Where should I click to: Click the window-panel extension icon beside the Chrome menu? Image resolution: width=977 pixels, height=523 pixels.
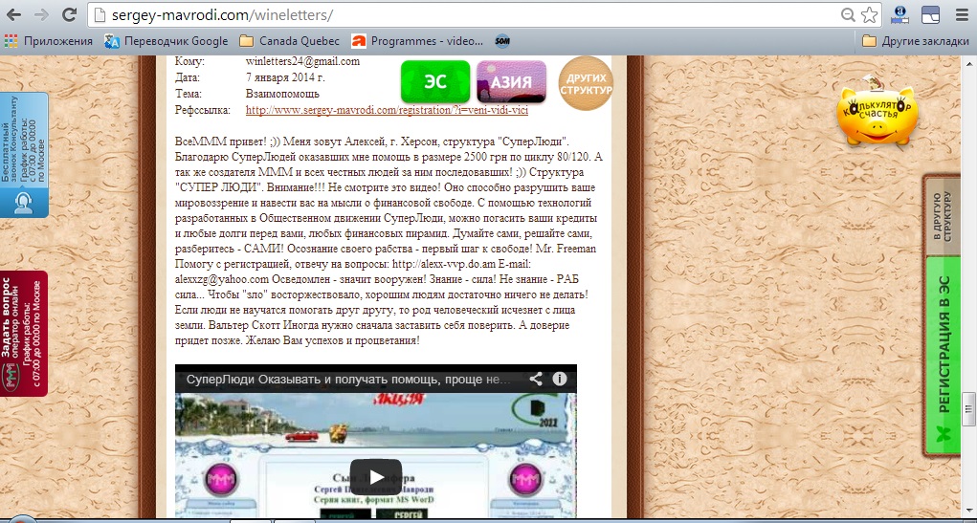(x=930, y=15)
